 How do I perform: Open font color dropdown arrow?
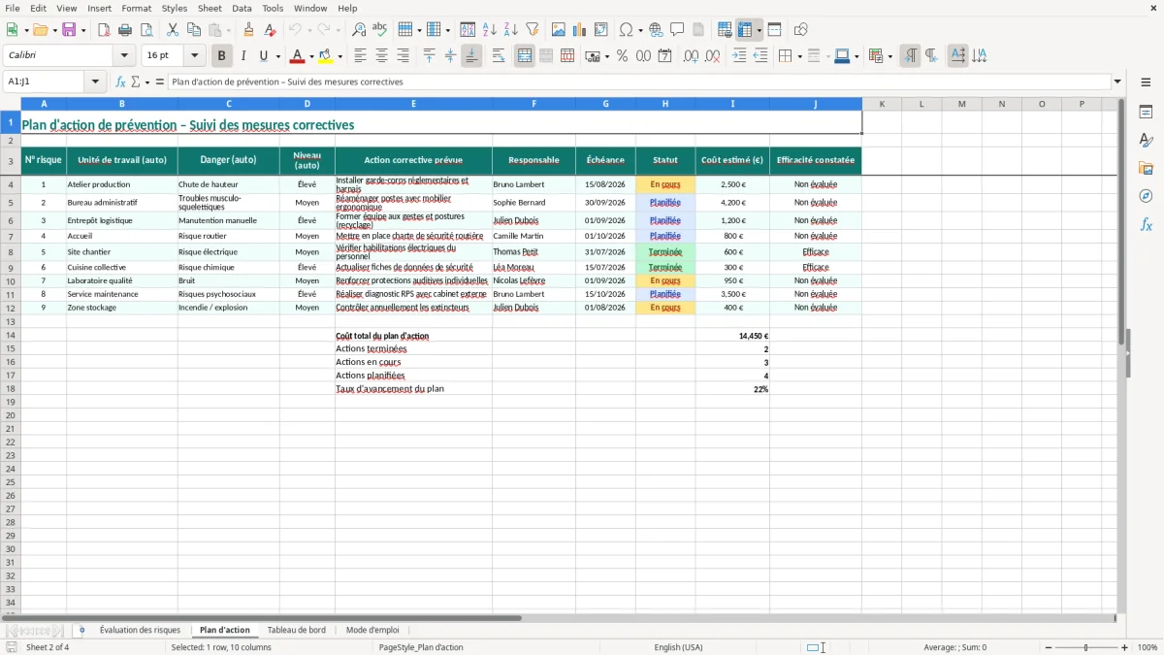(310, 56)
